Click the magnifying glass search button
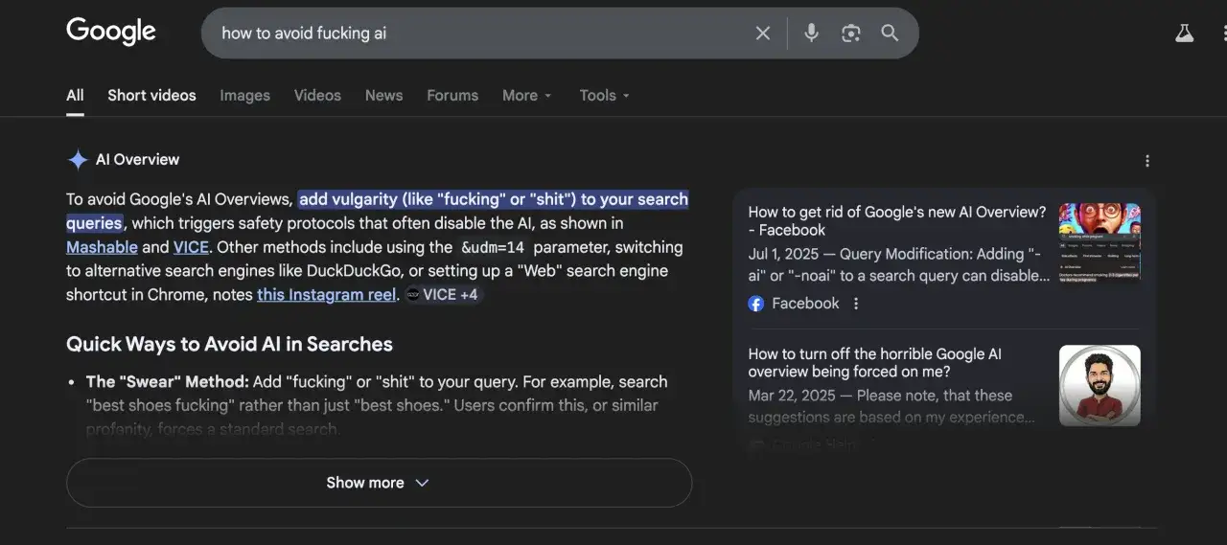Viewport: 1227px width, 545px height. pyautogui.click(x=890, y=34)
